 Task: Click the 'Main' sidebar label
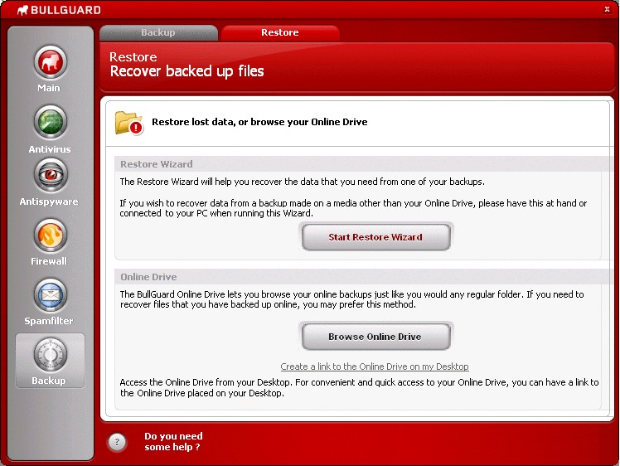[x=49, y=88]
